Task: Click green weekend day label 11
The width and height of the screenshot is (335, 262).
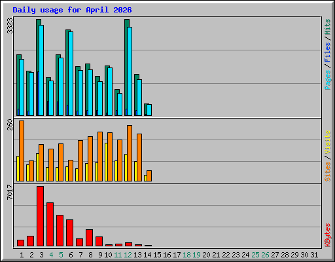Action: pyautogui.click(x=118, y=255)
